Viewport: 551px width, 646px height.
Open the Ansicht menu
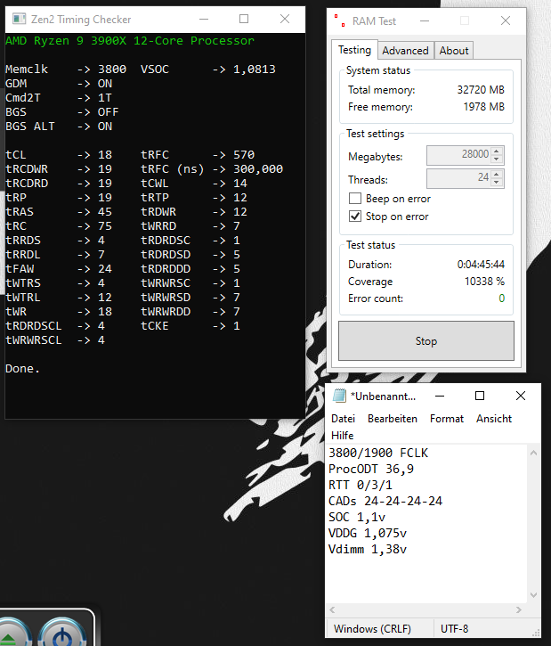[494, 419]
